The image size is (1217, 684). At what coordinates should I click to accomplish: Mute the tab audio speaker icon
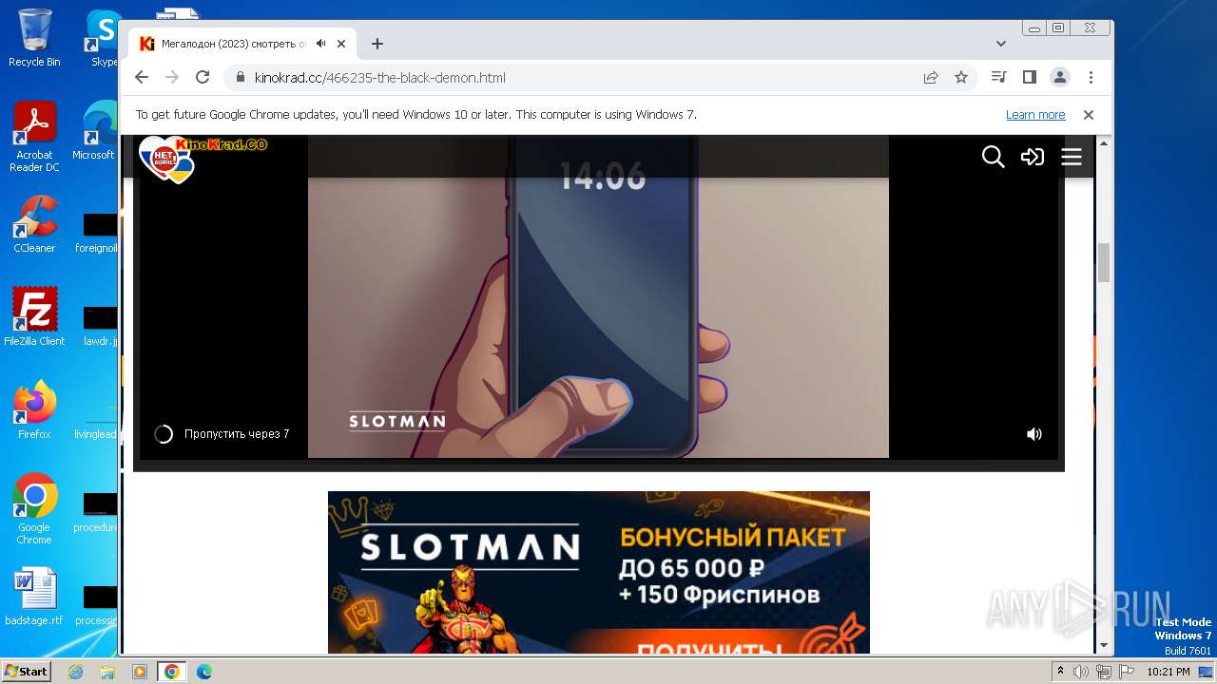tap(321, 44)
